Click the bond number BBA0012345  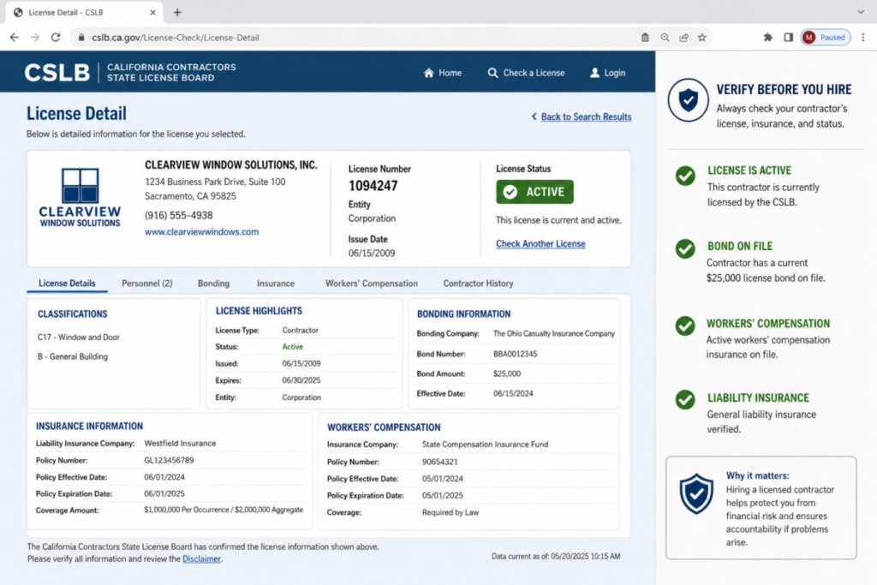point(515,354)
